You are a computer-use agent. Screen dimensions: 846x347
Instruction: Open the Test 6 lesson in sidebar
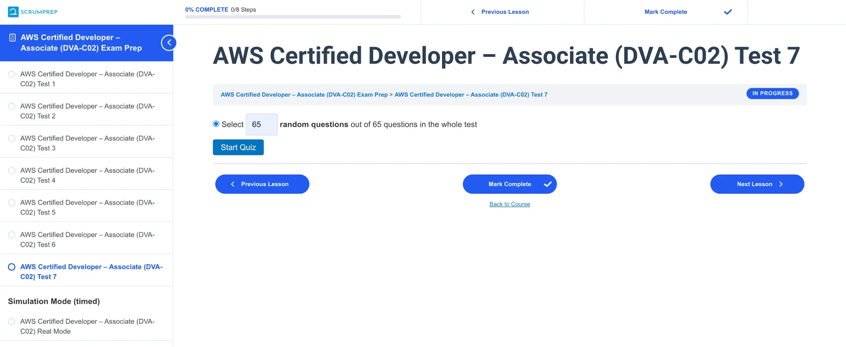[x=88, y=239]
